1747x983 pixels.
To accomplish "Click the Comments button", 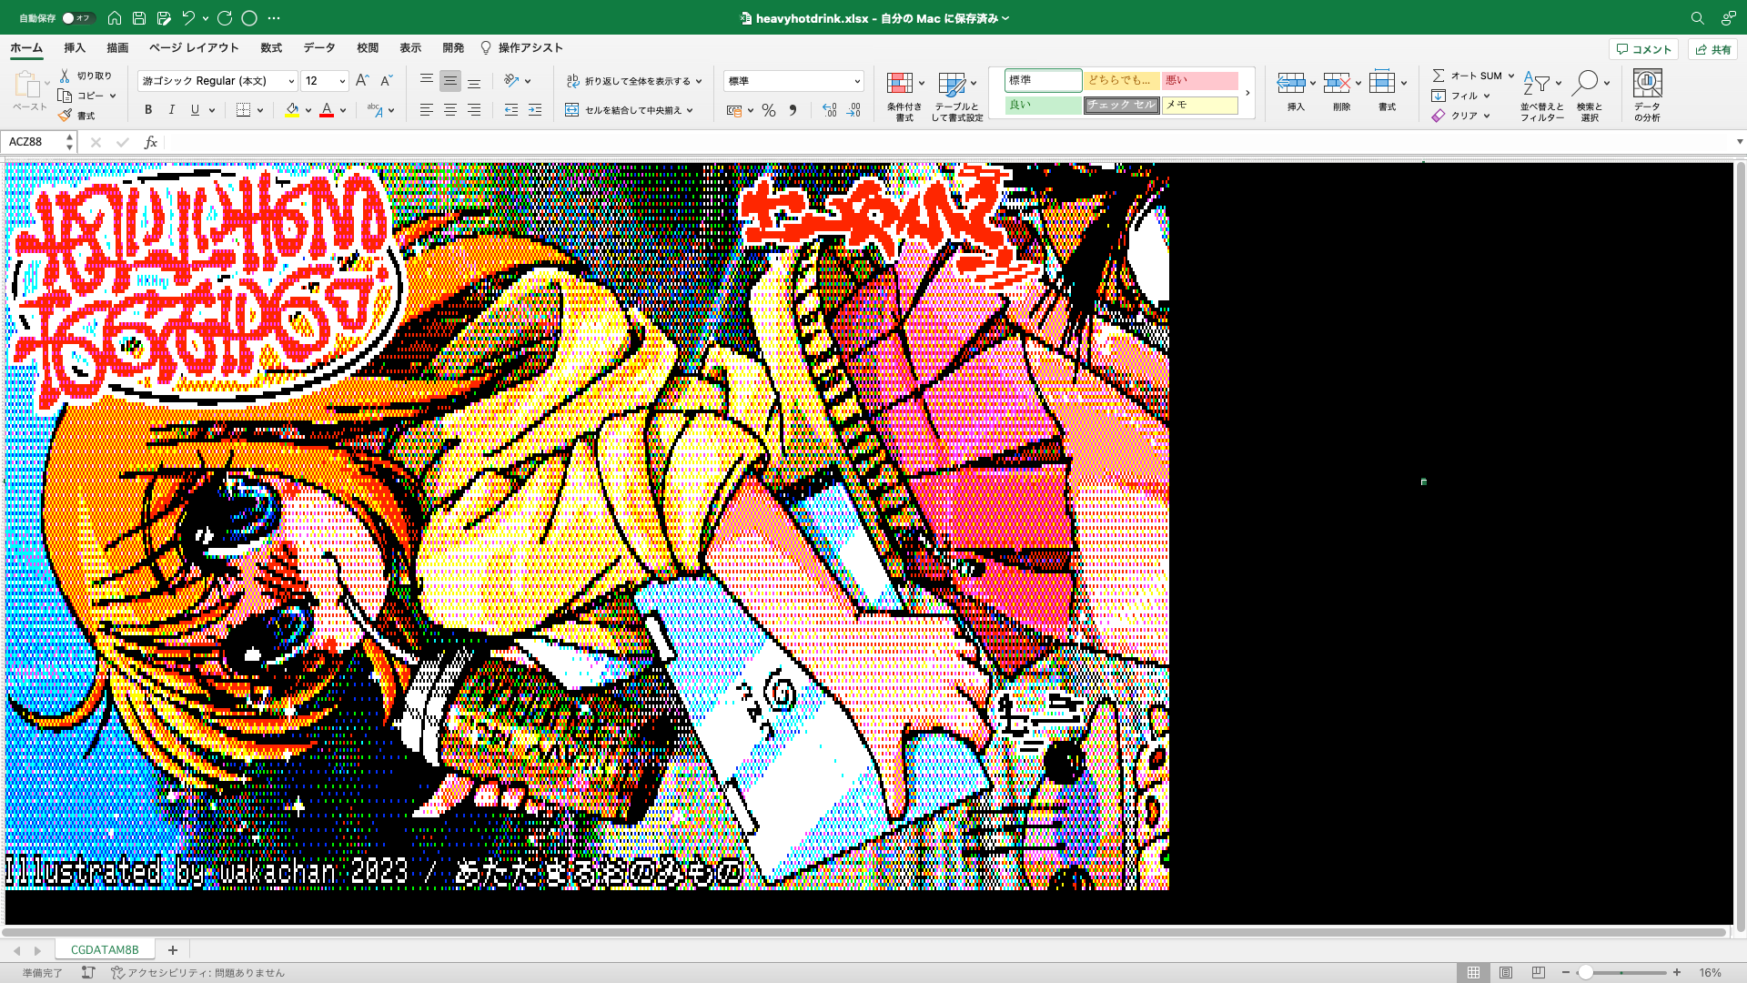I will 1643,49.
